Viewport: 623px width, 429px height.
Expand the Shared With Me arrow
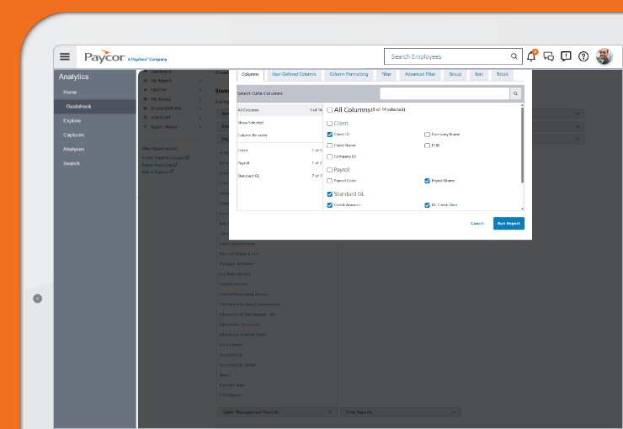point(200,109)
